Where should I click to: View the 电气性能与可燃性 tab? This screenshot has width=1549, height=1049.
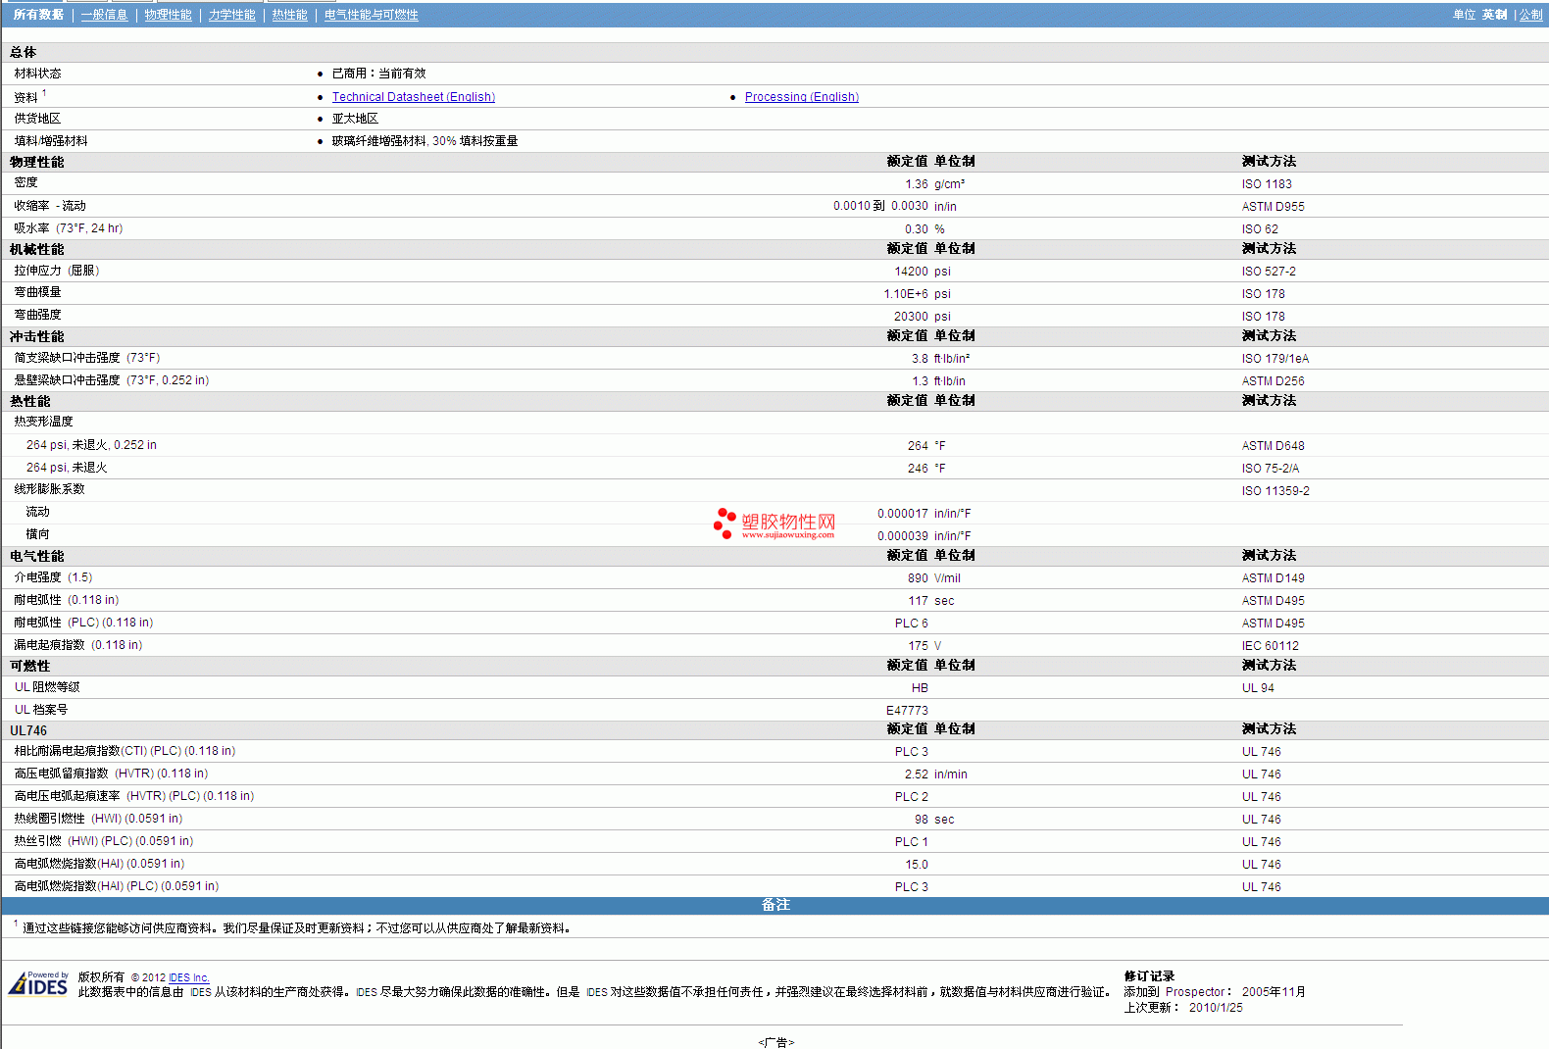(x=371, y=15)
